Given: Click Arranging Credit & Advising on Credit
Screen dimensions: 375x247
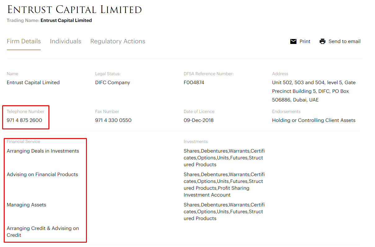Looking at the screenshot, I should tap(43, 232).
